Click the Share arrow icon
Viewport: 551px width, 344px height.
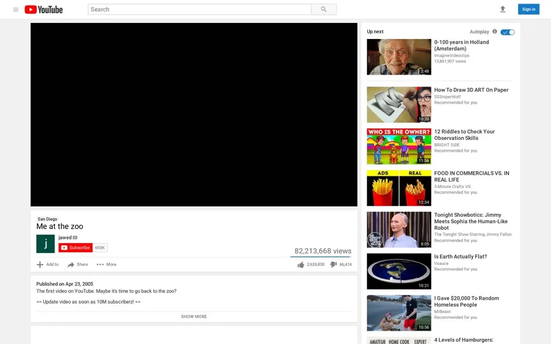click(71, 265)
